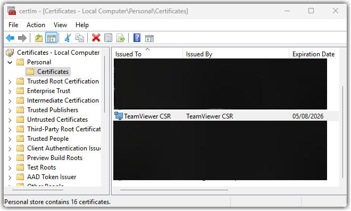This screenshot has width=351, height=211.
Task: Click the Back arrow toolbar icon
Action: pyautogui.click(x=10, y=38)
